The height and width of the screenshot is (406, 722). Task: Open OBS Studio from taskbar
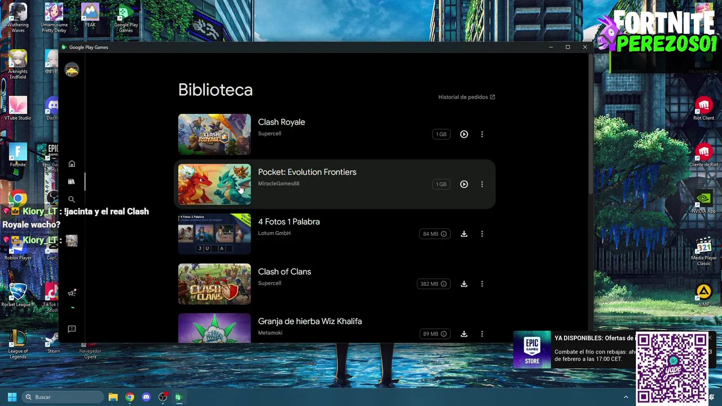pyautogui.click(x=163, y=397)
